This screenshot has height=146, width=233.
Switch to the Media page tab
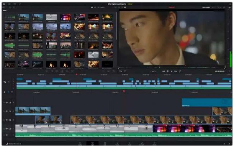pos(80,143)
